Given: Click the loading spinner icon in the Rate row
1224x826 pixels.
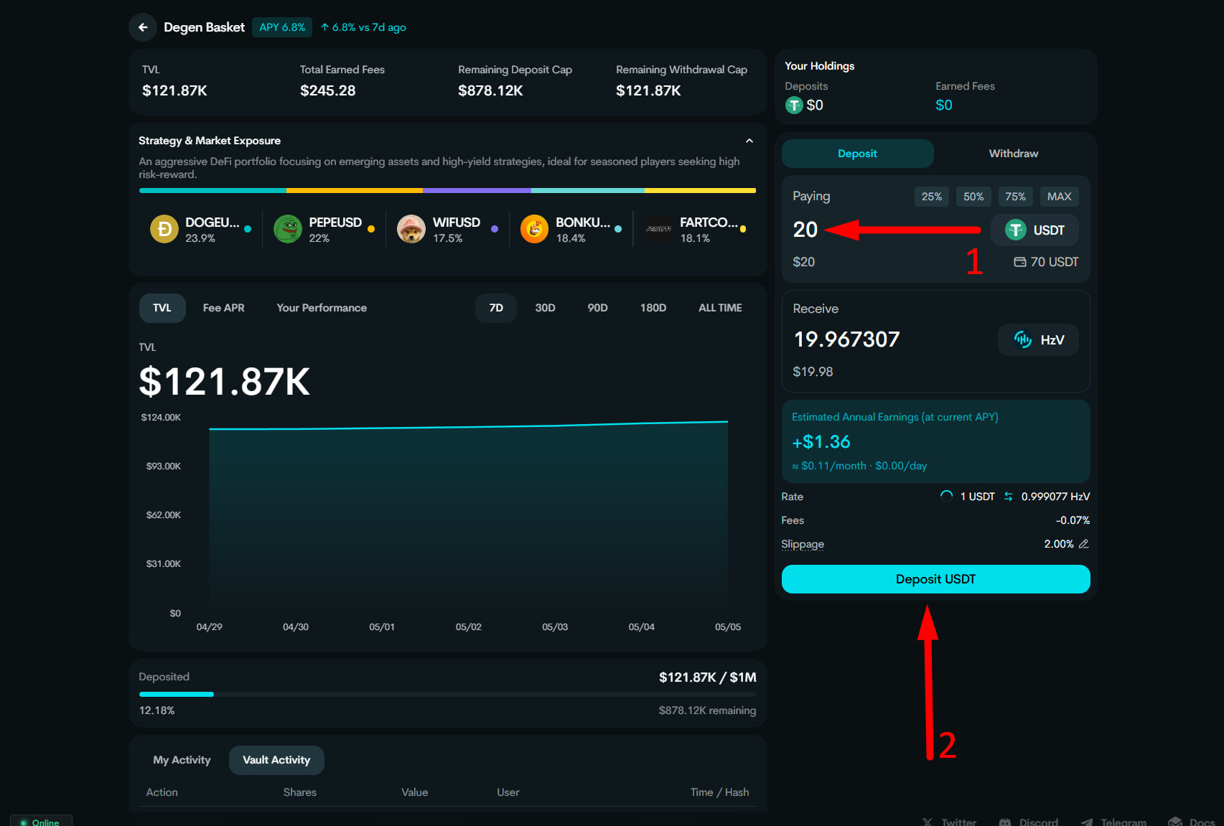Looking at the screenshot, I should 947,497.
